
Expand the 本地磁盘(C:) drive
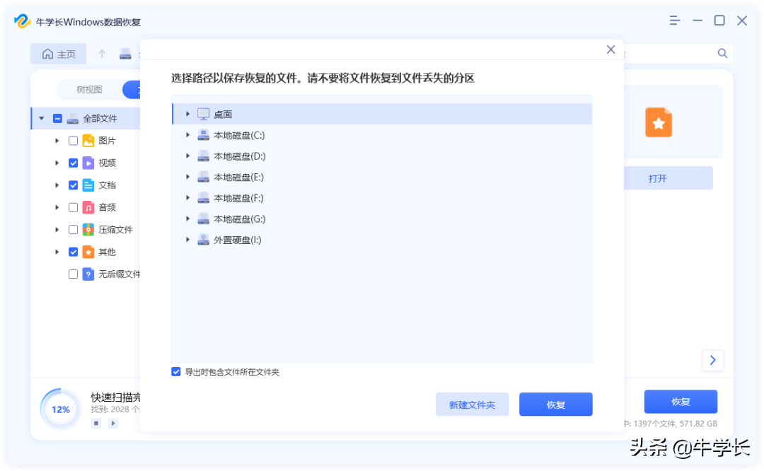click(187, 134)
